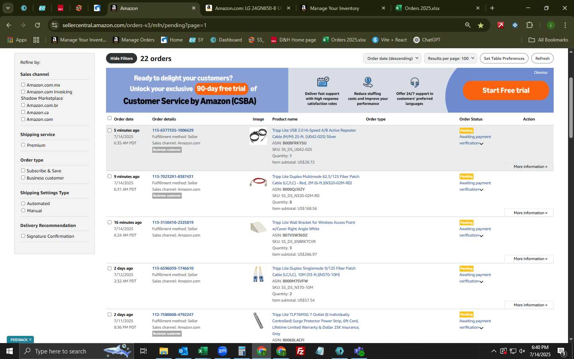Expand More information for order 113-6596039-1746610

(529, 305)
